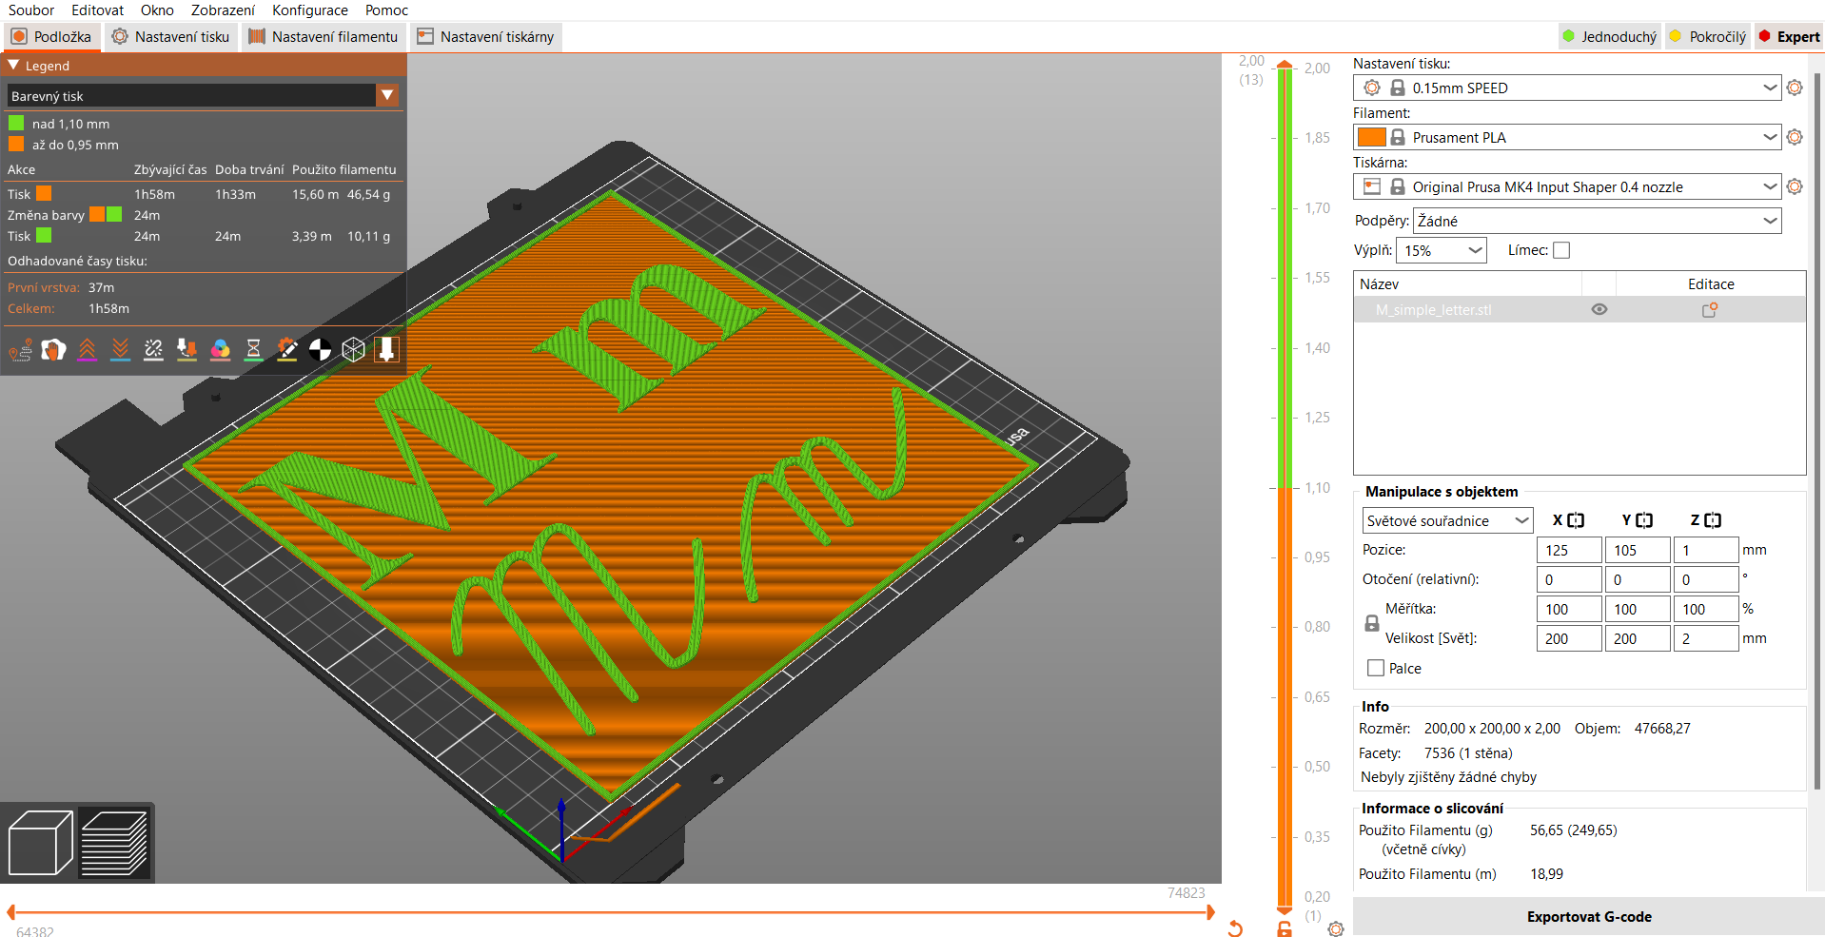Toggle center of gravity marker icon

point(320,350)
